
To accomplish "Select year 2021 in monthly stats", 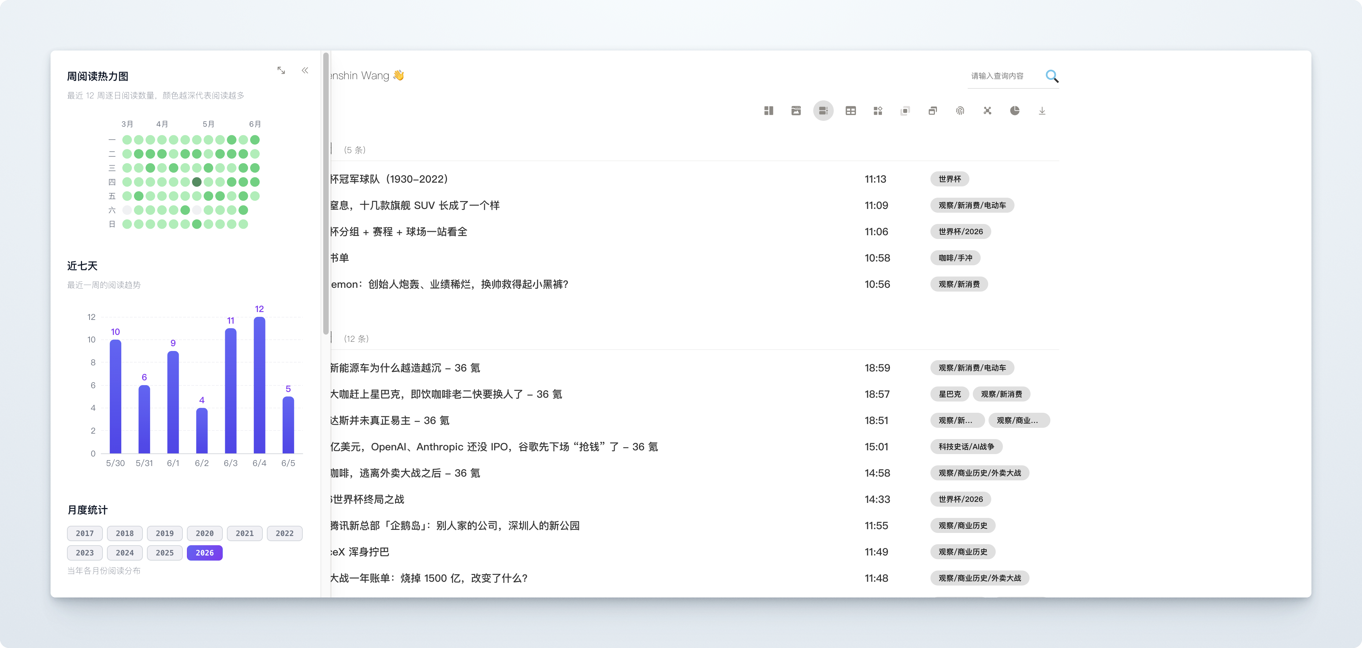I will coord(245,533).
